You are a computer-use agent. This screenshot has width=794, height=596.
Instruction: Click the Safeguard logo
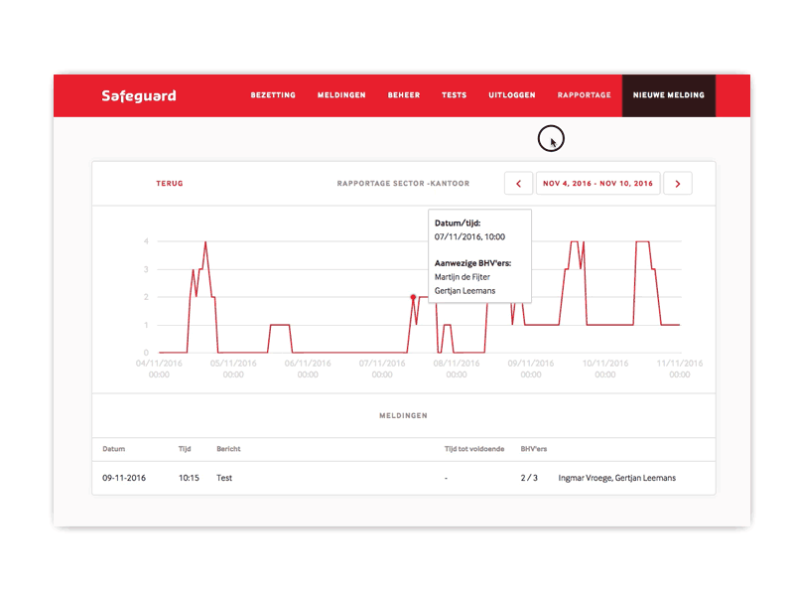pyautogui.click(x=137, y=95)
